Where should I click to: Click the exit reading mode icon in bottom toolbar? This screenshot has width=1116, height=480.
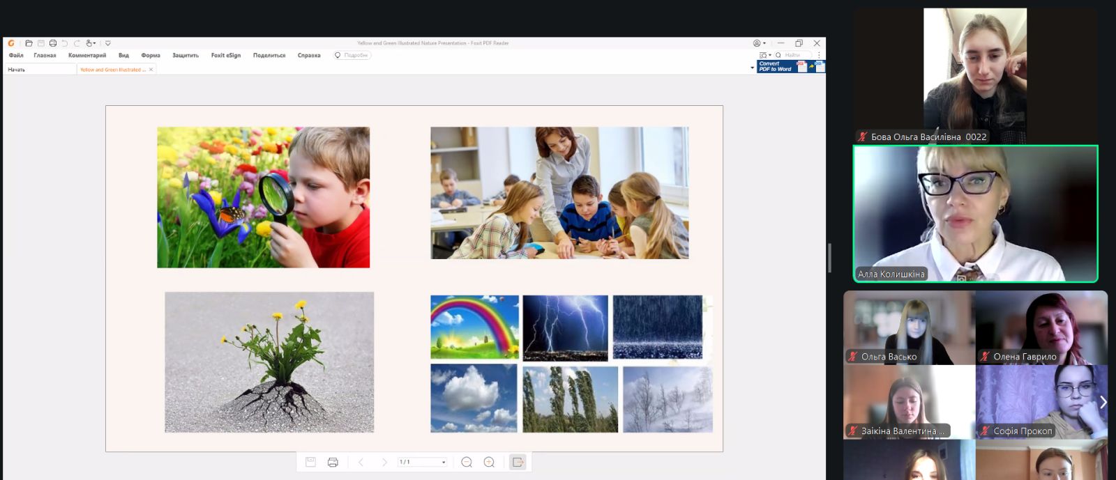518,462
